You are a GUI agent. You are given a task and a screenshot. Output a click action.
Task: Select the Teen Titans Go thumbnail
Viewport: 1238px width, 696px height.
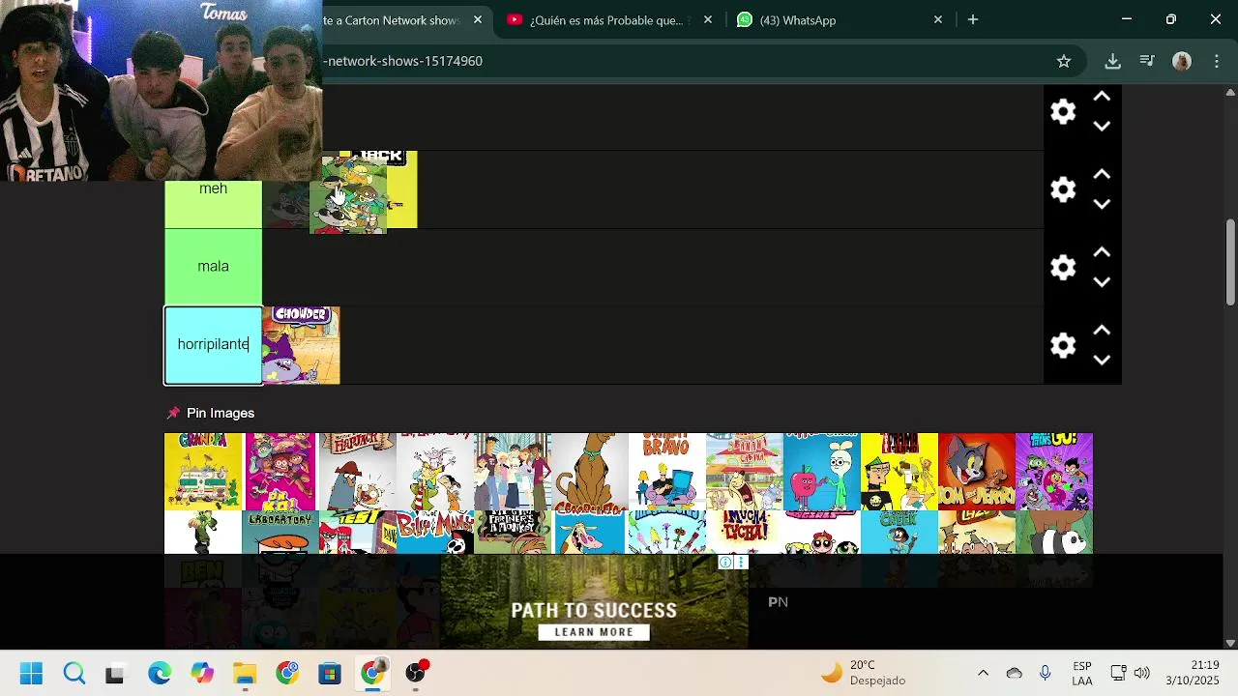pyautogui.click(x=1054, y=471)
